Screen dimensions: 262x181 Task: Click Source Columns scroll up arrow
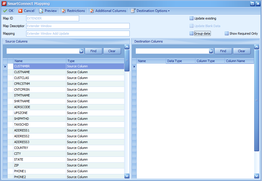click(x=127, y=47)
